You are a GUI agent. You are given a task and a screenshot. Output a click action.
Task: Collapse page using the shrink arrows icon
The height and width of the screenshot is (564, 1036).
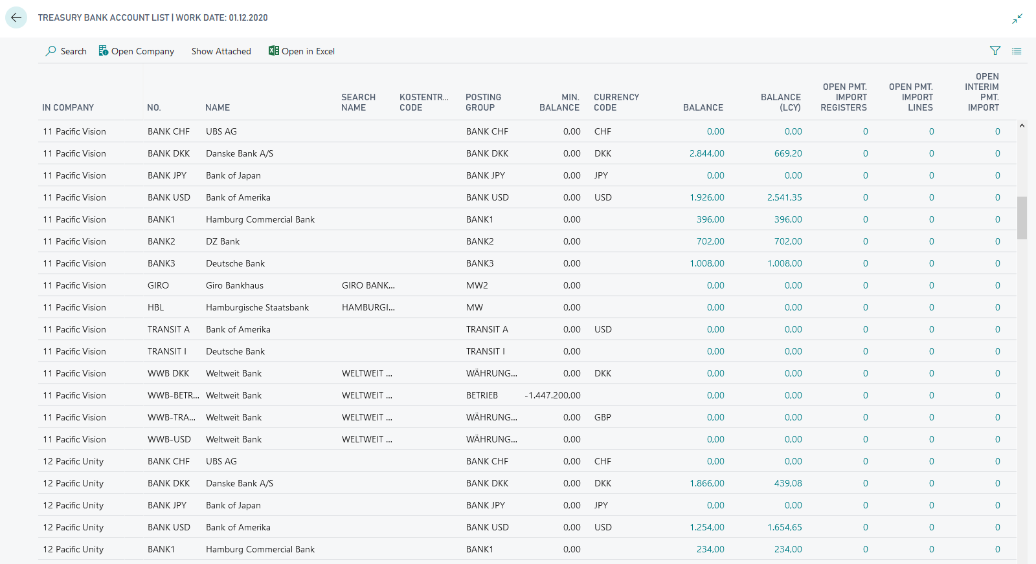tap(1017, 19)
